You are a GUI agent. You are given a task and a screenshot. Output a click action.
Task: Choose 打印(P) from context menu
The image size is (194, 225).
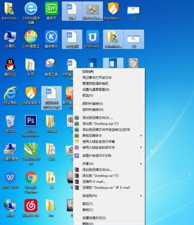[88, 72]
